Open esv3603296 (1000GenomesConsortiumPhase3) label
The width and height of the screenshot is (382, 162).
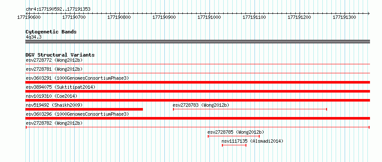[77, 114]
